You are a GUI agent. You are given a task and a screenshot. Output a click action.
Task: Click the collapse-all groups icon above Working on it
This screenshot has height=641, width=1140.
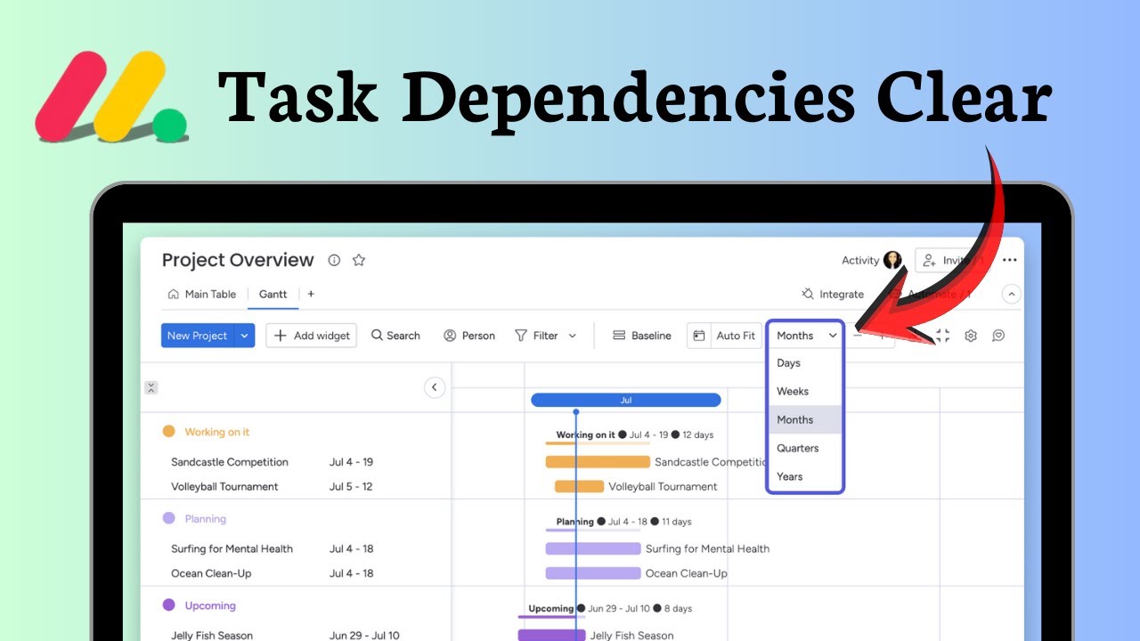pos(151,387)
